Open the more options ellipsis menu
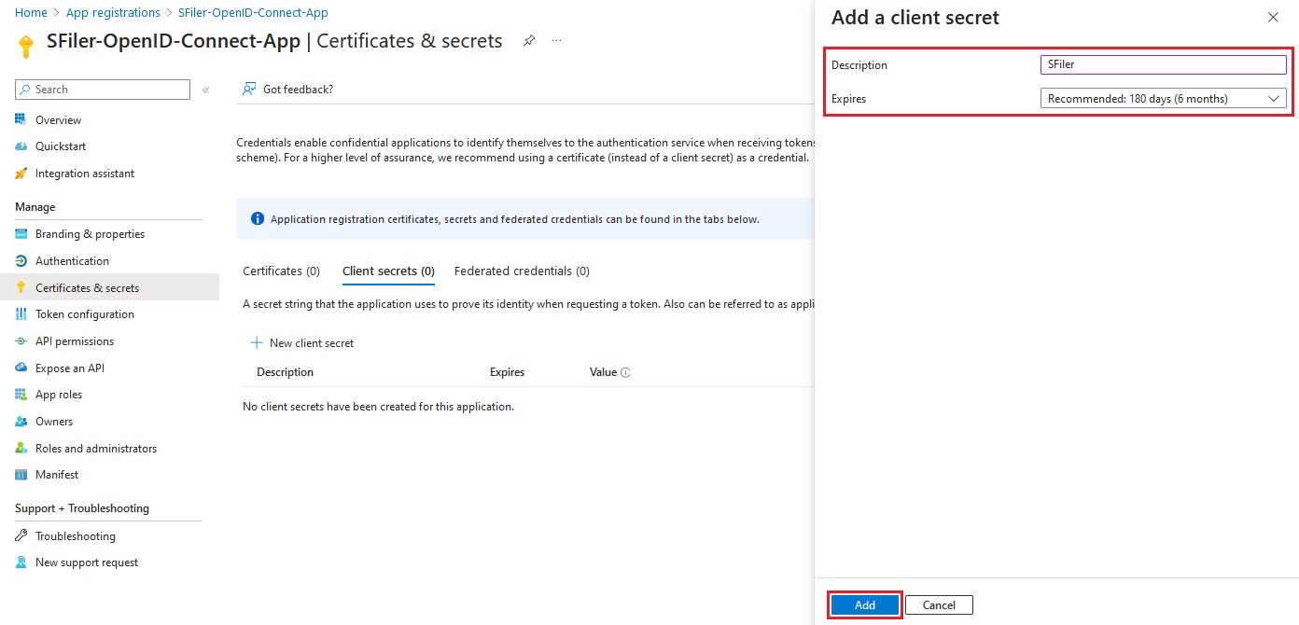This screenshot has width=1299, height=625. 557,41
